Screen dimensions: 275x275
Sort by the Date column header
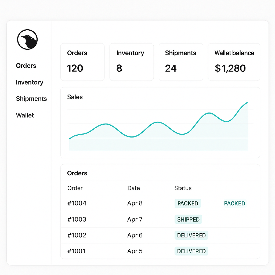[133, 188]
